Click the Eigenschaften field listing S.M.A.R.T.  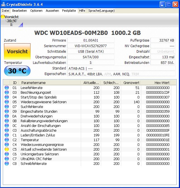(121, 74)
